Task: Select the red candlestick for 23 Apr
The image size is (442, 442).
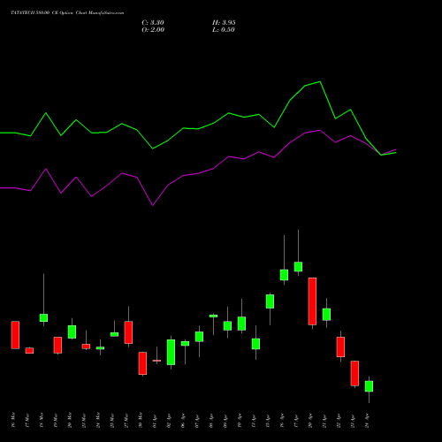Action: click(354, 373)
